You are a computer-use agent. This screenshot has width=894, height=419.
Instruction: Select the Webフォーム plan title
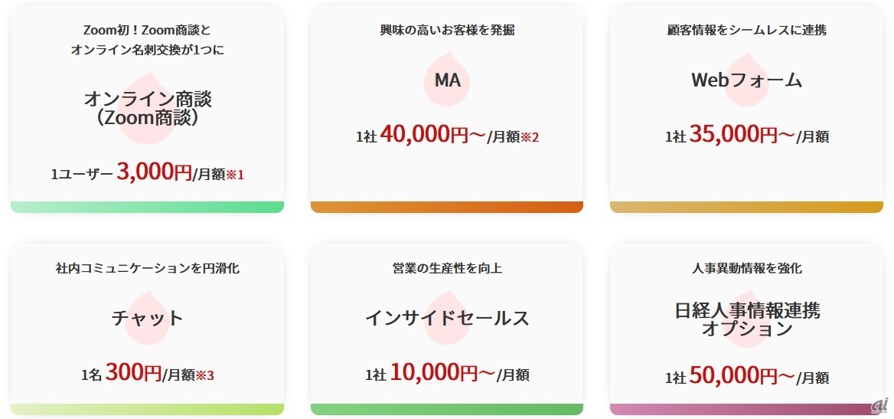click(x=746, y=80)
